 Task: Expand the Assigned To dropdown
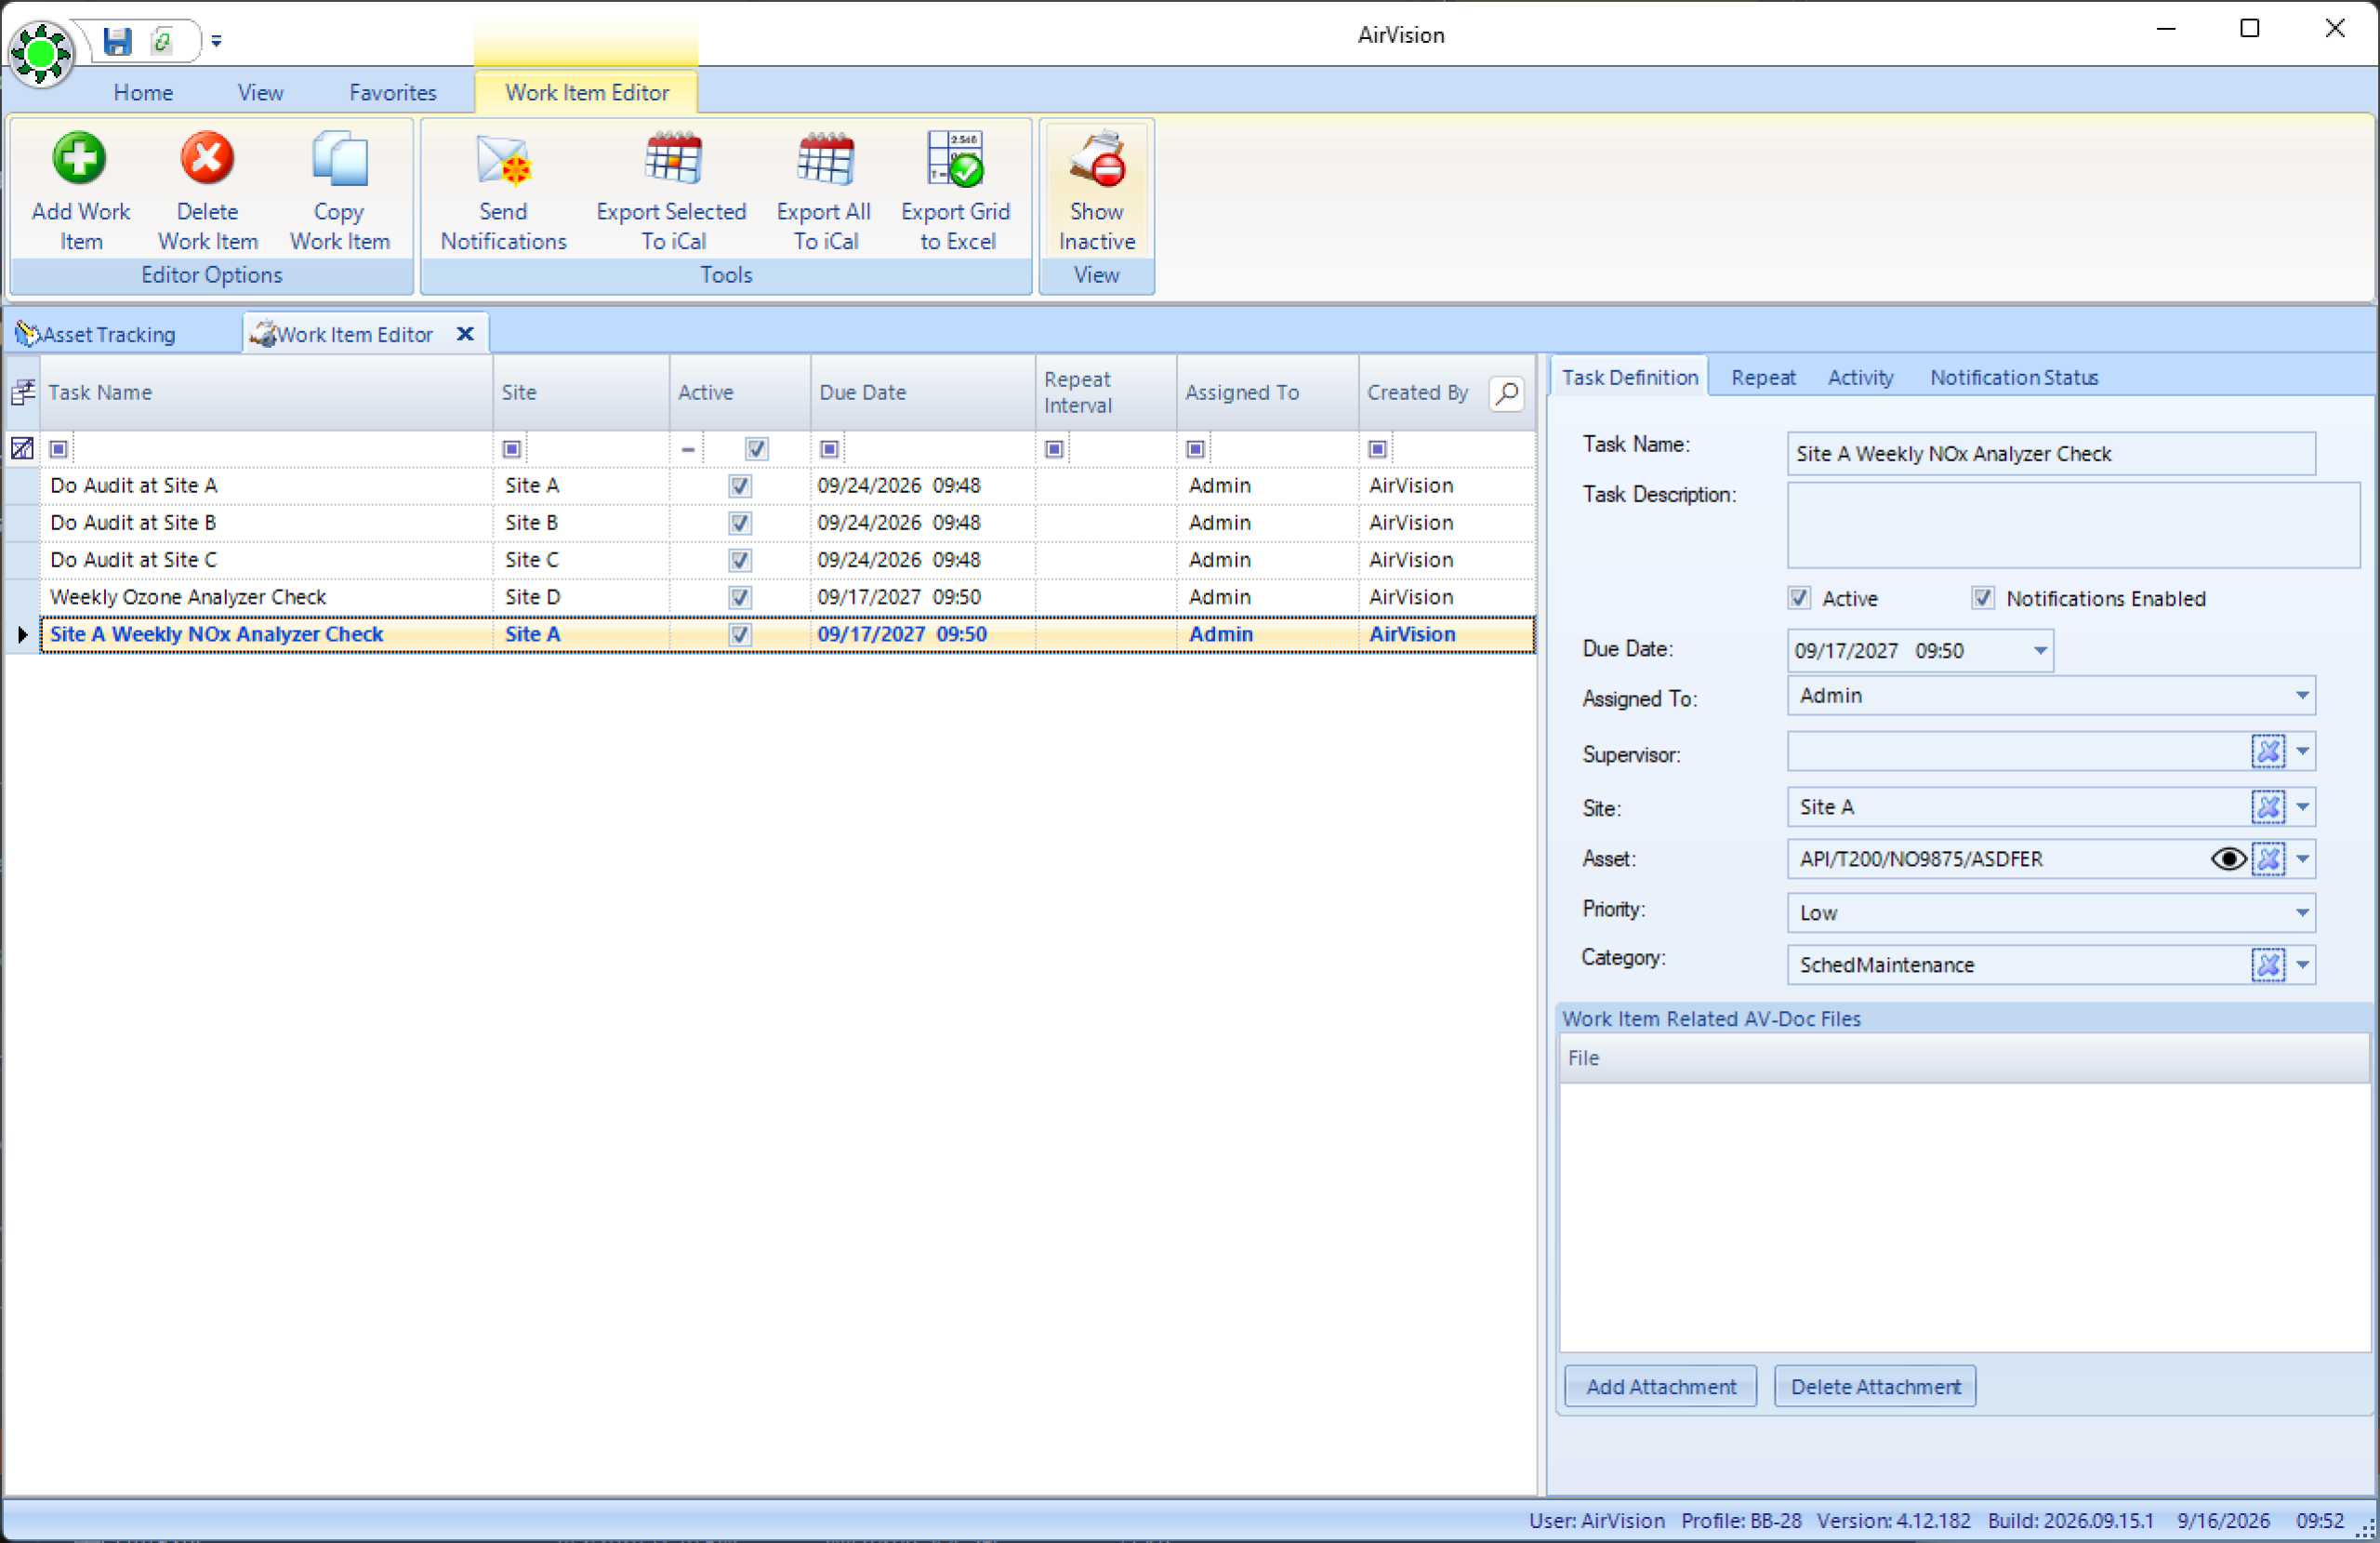2302,696
